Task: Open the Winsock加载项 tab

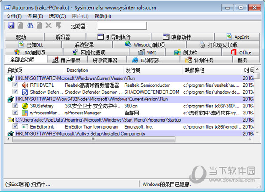Action: pyautogui.click(x=149, y=44)
